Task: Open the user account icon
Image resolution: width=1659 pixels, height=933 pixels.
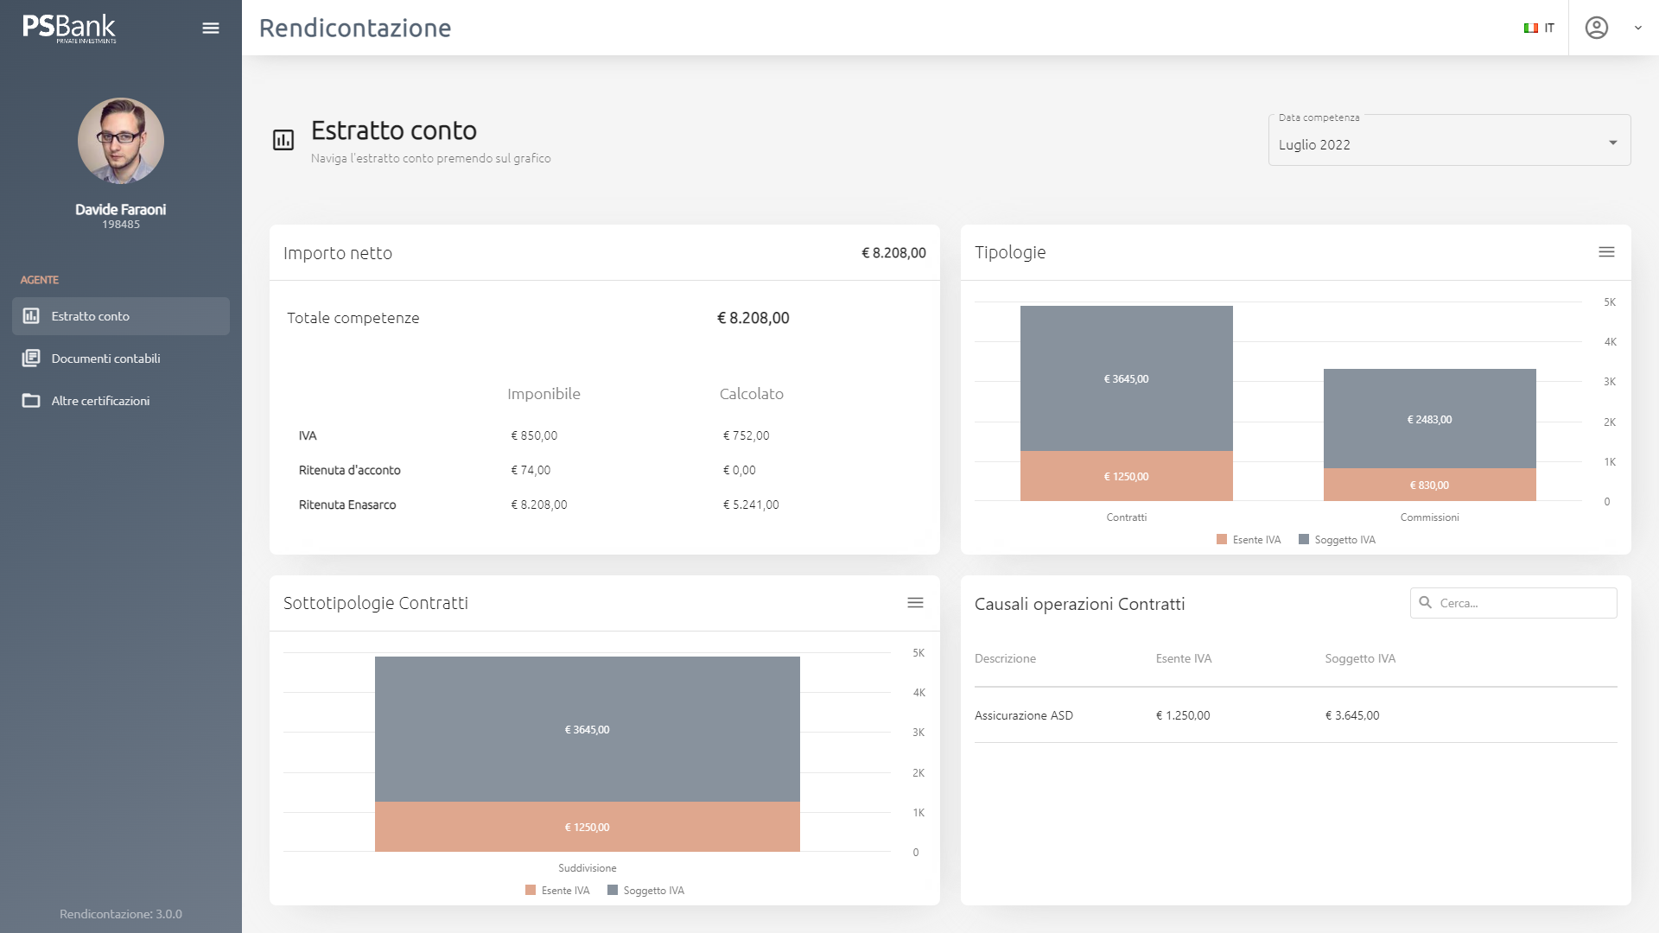Action: tap(1596, 28)
